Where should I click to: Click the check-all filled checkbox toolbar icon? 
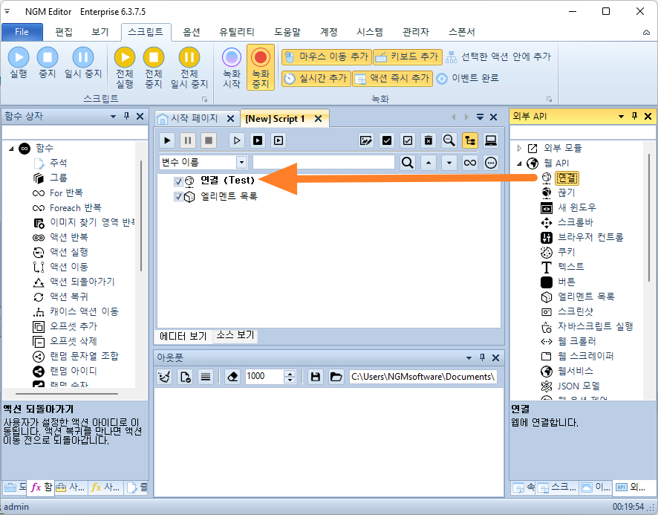pyautogui.click(x=386, y=140)
